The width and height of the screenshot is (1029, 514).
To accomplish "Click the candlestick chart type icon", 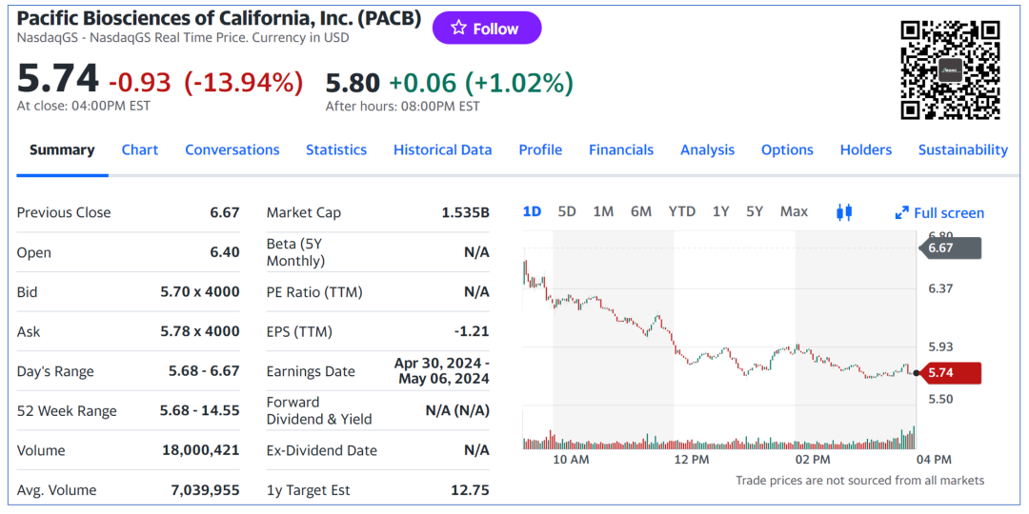I will tap(843, 212).
